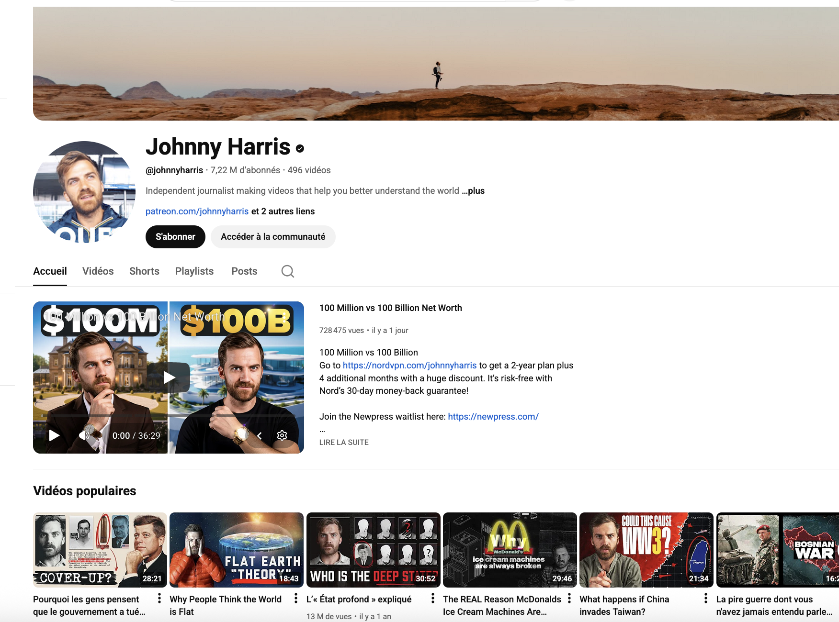This screenshot has width=839, height=622.
Task: Click the S'abonner subscribe button
Action: (x=175, y=237)
